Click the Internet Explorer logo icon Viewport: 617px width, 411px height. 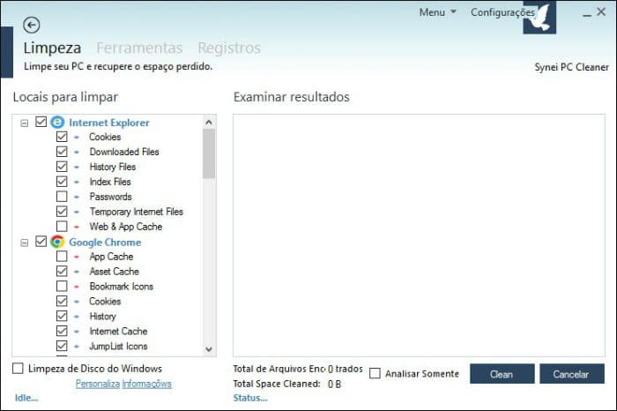[x=57, y=123]
